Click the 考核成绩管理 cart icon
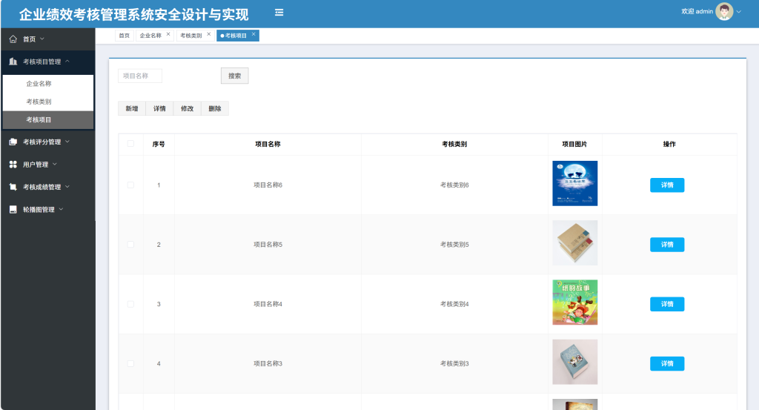 (x=13, y=187)
